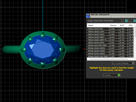Click the 3.04 grams value

click(112, 29)
